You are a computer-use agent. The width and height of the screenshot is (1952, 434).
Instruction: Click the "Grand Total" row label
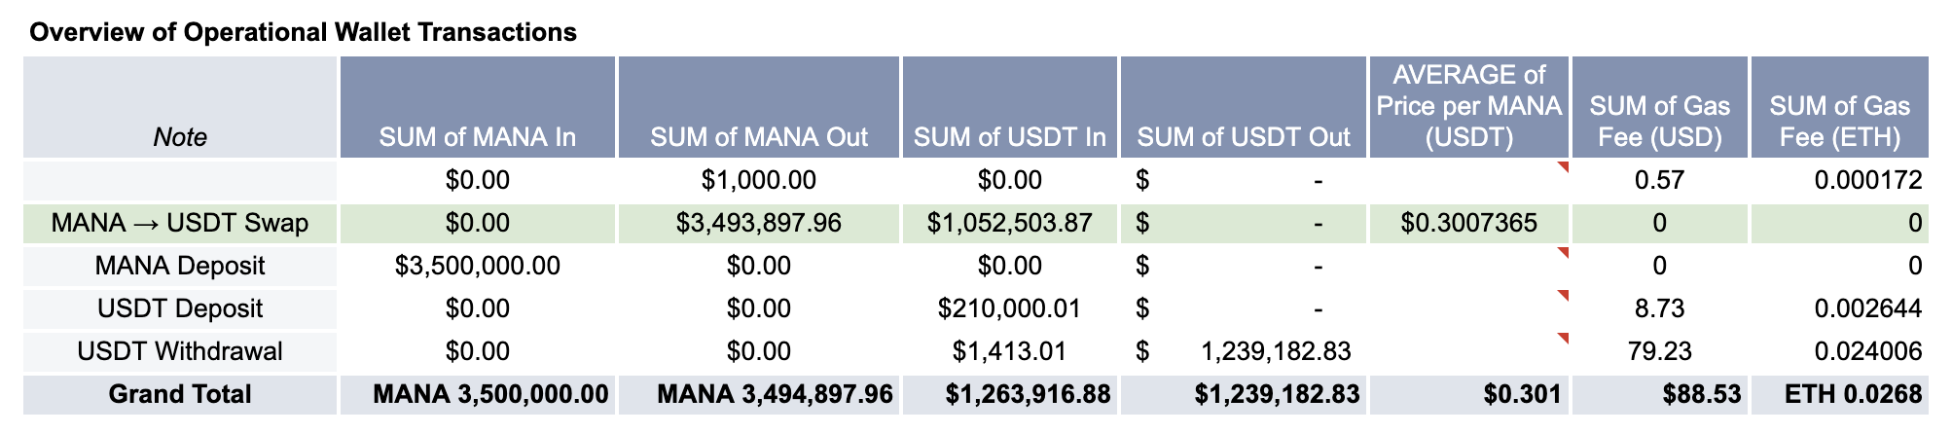[x=180, y=394]
